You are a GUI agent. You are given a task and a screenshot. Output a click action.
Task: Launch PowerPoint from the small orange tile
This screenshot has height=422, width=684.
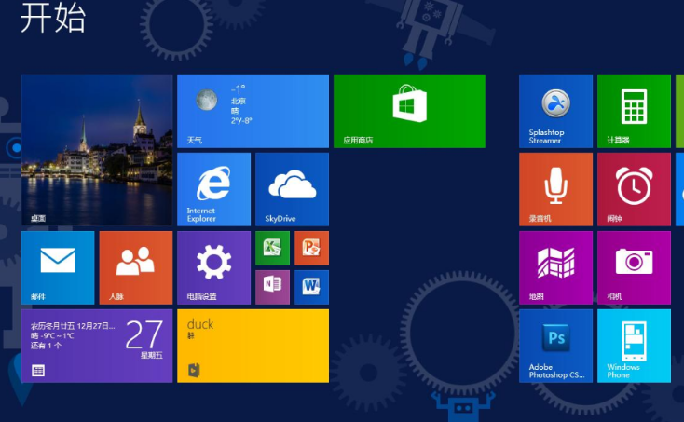(311, 248)
